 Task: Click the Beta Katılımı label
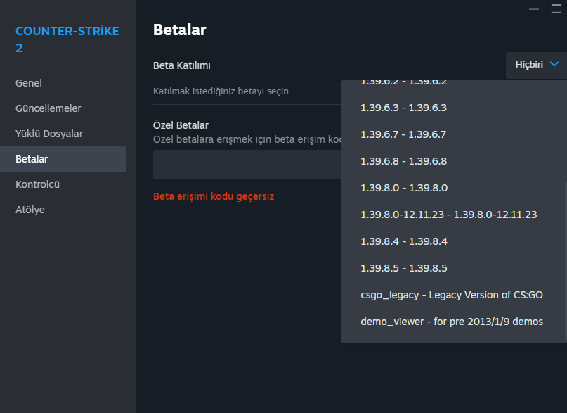181,65
